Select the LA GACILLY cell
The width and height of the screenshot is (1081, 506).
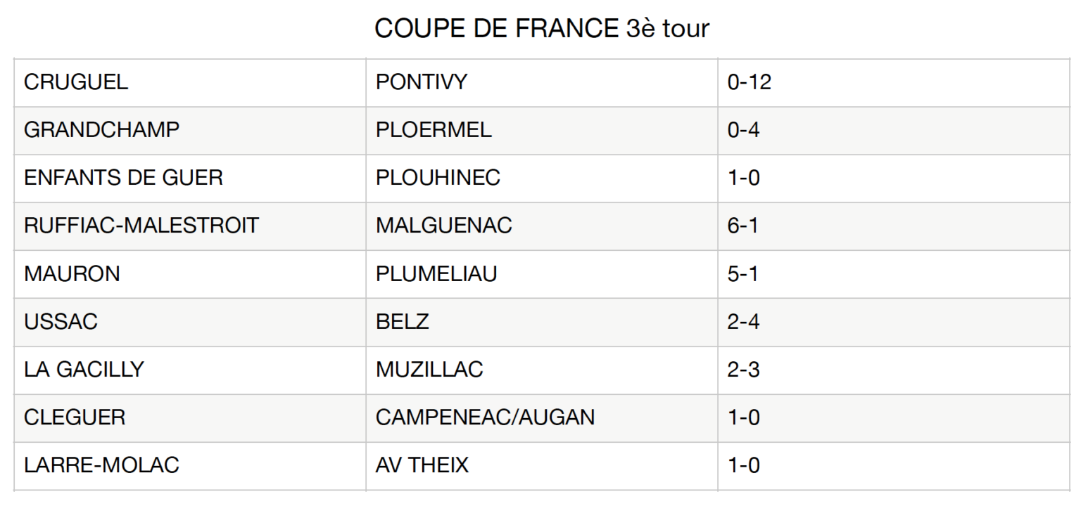[x=84, y=370]
